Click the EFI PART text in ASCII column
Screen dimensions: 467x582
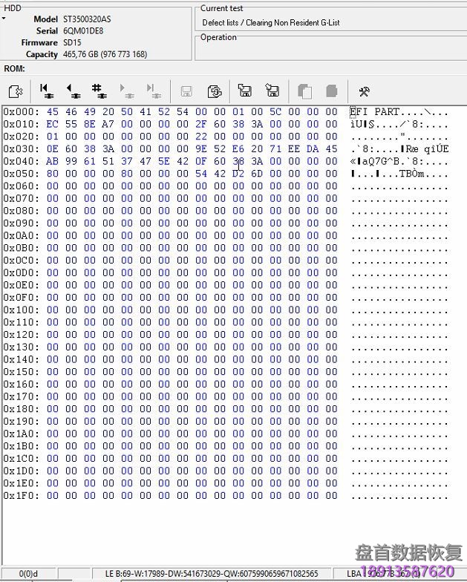tap(380, 111)
